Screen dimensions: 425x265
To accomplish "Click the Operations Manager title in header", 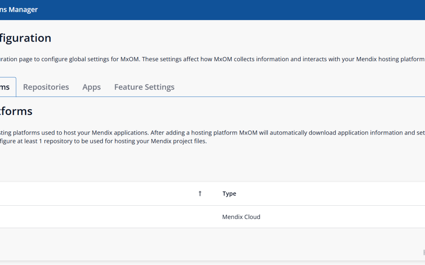I will [x=19, y=10].
